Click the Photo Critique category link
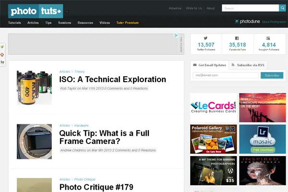 click(85, 180)
